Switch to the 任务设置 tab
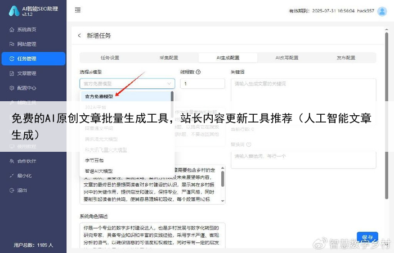This screenshot has height=253, width=394. (x=110, y=58)
